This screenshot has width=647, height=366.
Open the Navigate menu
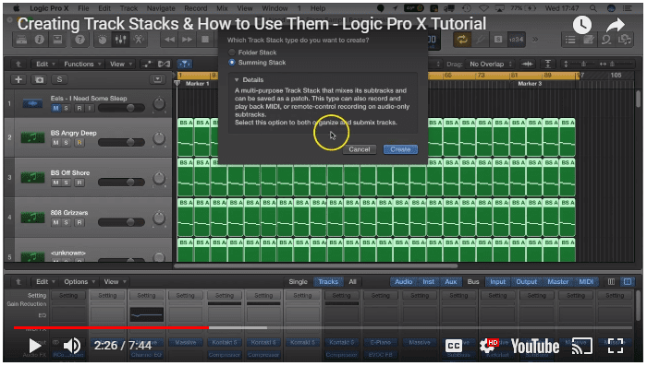(x=161, y=8)
